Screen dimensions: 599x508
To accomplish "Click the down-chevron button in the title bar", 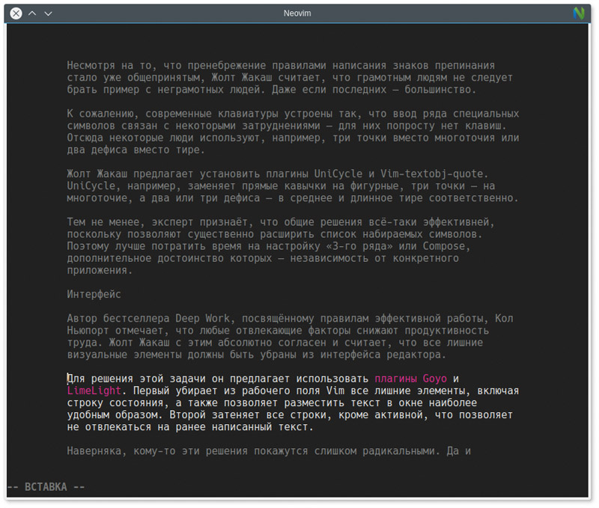I will 48,13.
